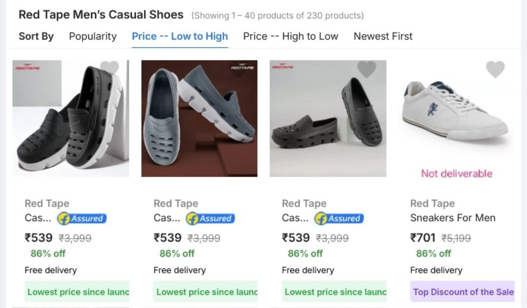This screenshot has width=527, height=308.
Task: Click Not deliverable label on sneaker
Action: point(456,174)
